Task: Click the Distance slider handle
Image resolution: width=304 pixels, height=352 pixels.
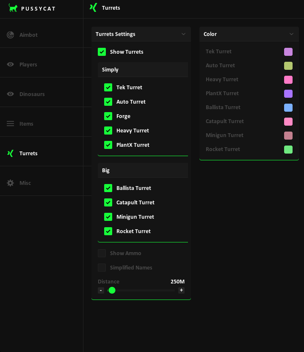Action: [112, 290]
